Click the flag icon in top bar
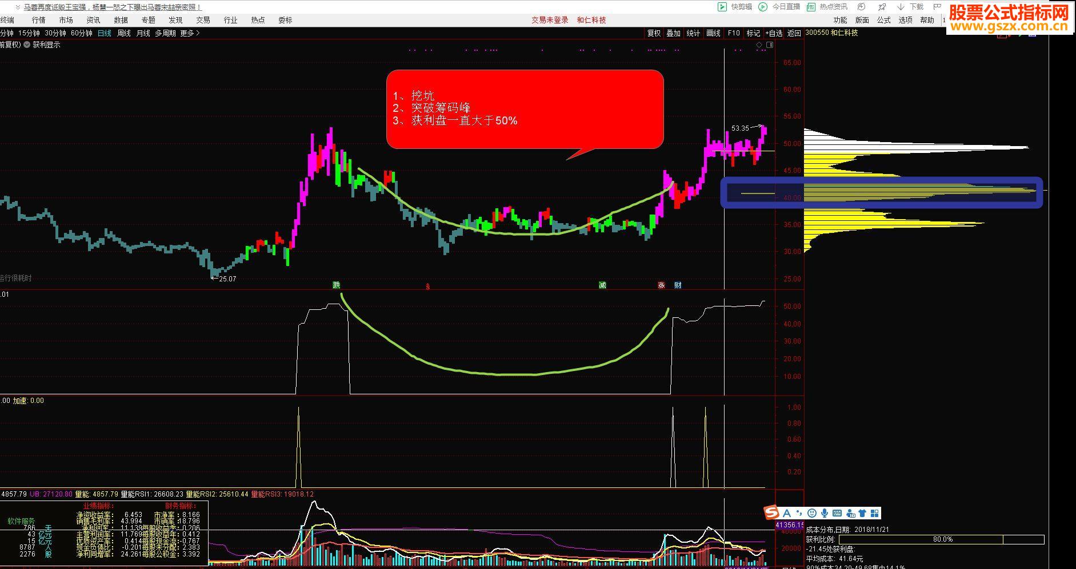1076x569 pixels. (937, 7)
